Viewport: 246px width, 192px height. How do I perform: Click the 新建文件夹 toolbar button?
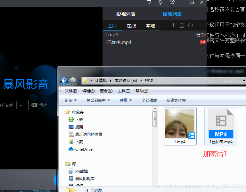tap(176, 100)
